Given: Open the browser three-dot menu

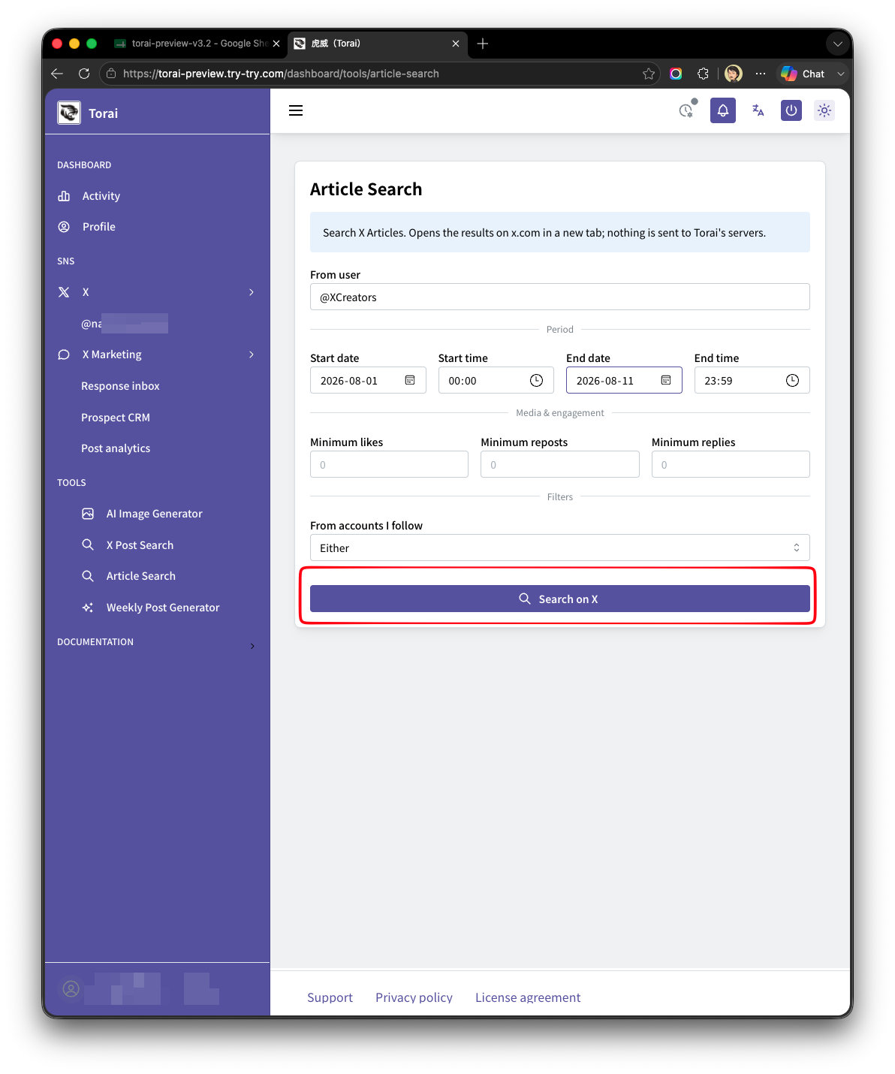Looking at the screenshot, I should [761, 74].
